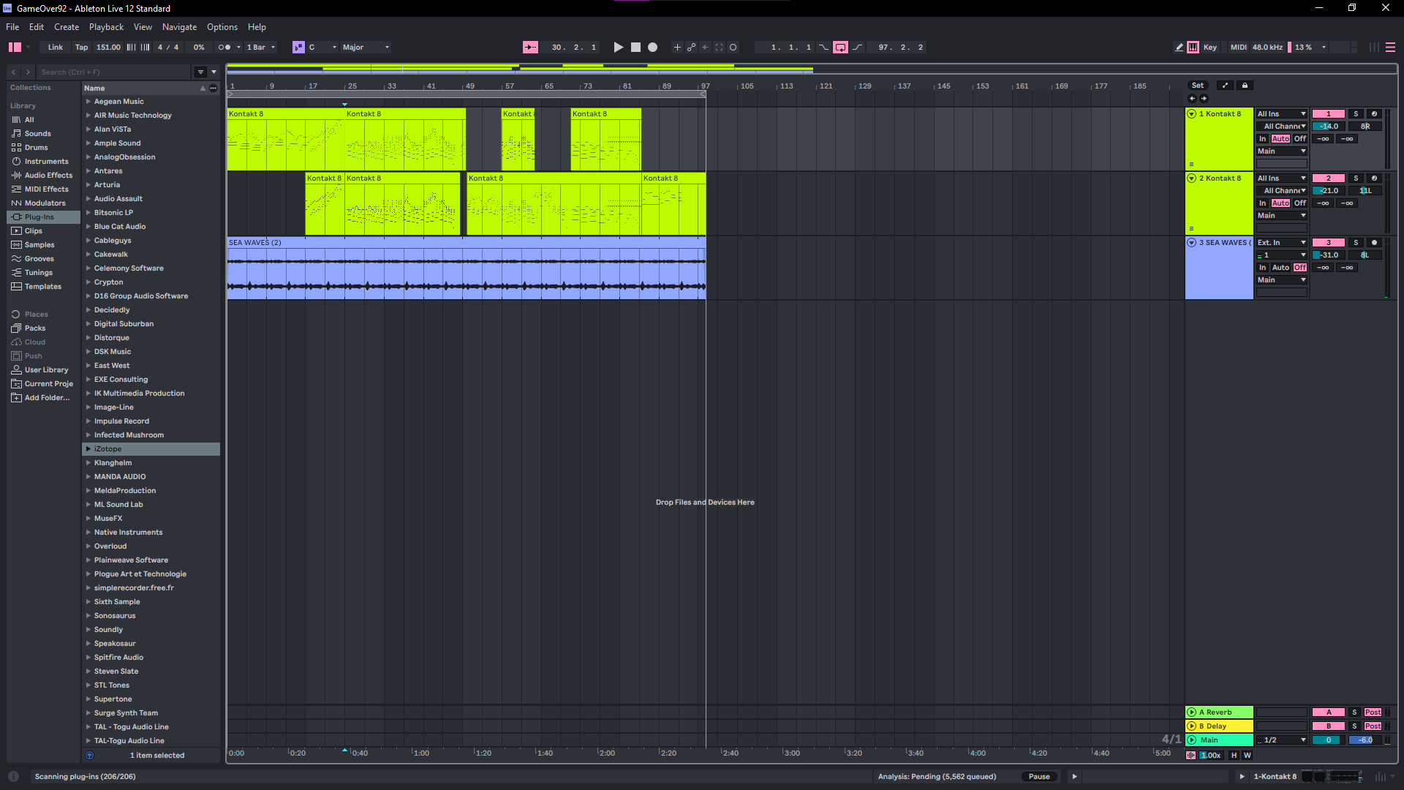Set track 2 monitoring to Off

1299,203
